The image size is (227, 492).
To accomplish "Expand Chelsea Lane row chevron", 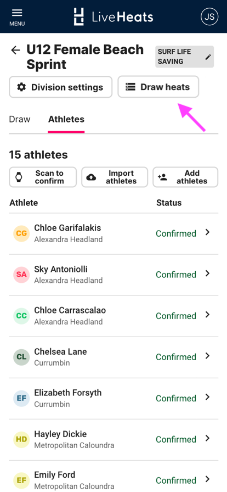I will [x=207, y=356].
